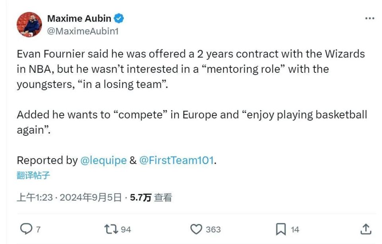Open the three-dot more options menu
382x244 pixels.
[x=370, y=18]
